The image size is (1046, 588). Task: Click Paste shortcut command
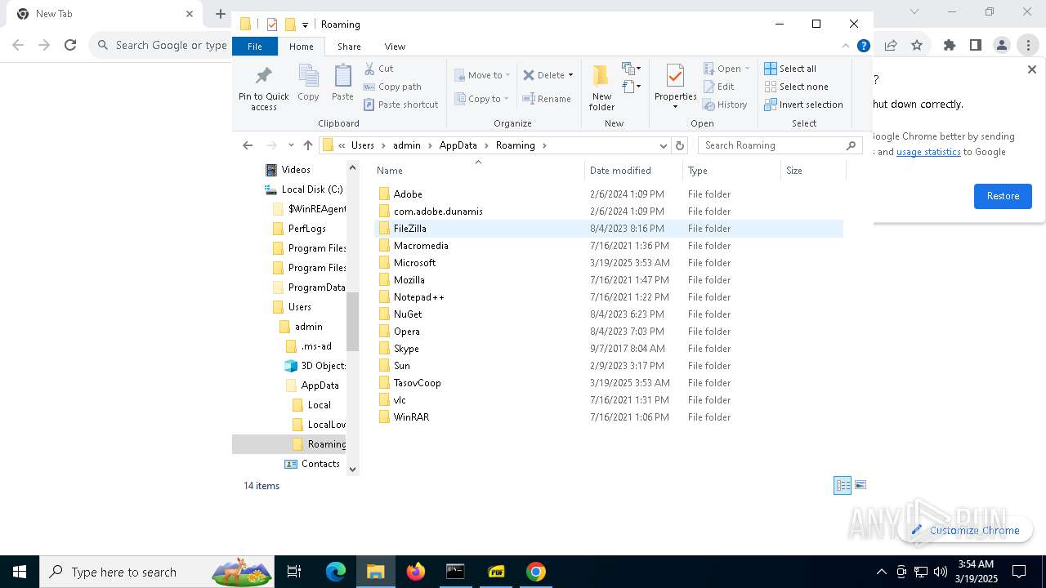point(400,105)
